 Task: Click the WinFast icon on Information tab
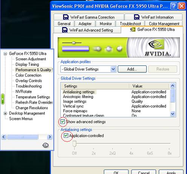click(x=137, y=17)
